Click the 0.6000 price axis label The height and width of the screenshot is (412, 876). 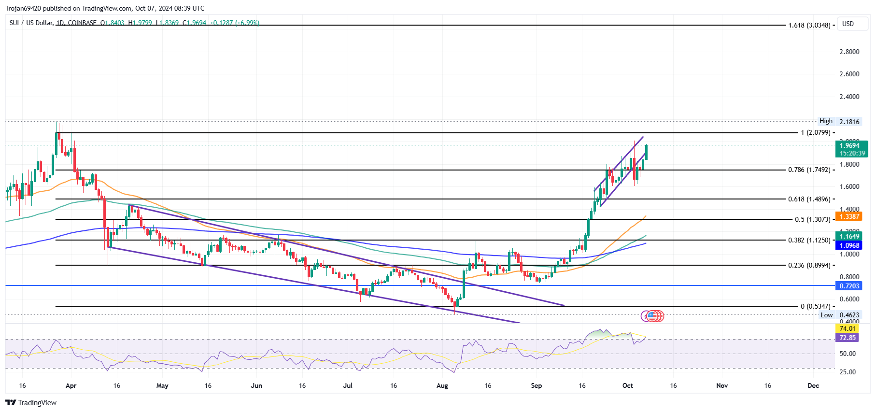click(849, 299)
